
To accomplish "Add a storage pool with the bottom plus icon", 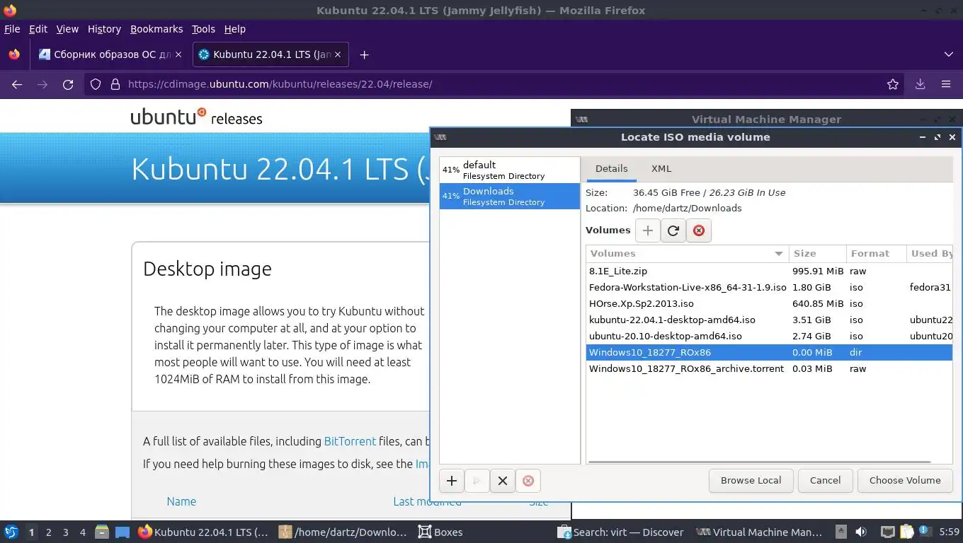I will click(452, 481).
